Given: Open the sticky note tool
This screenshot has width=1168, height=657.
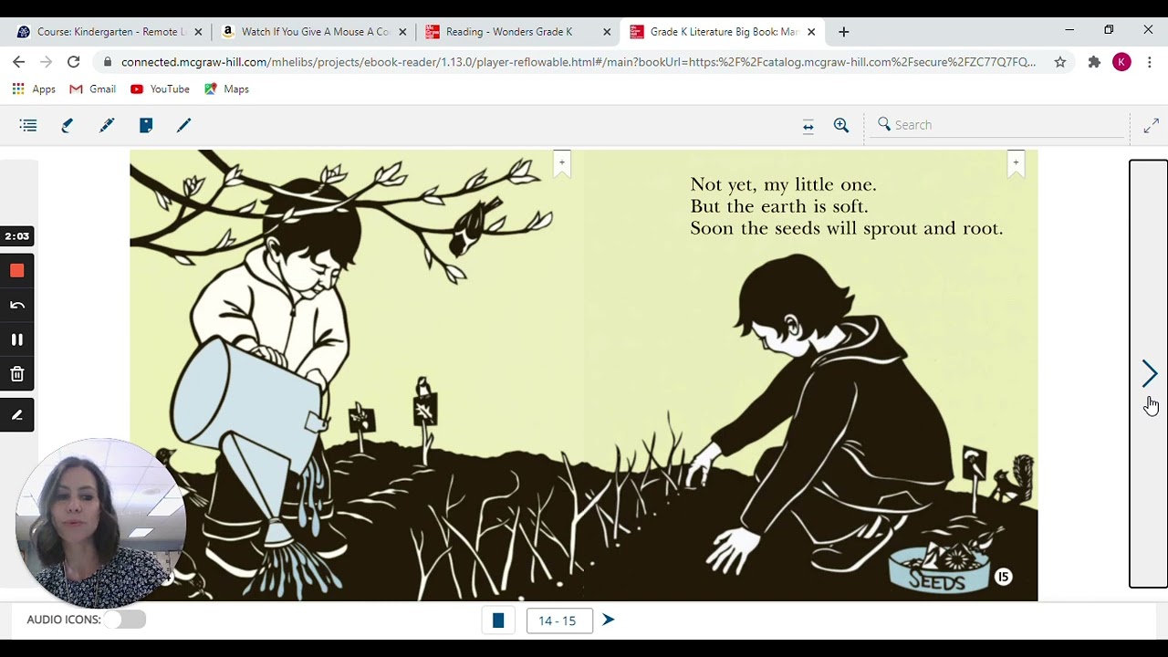Looking at the screenshot, I should (x=146, y=125).
